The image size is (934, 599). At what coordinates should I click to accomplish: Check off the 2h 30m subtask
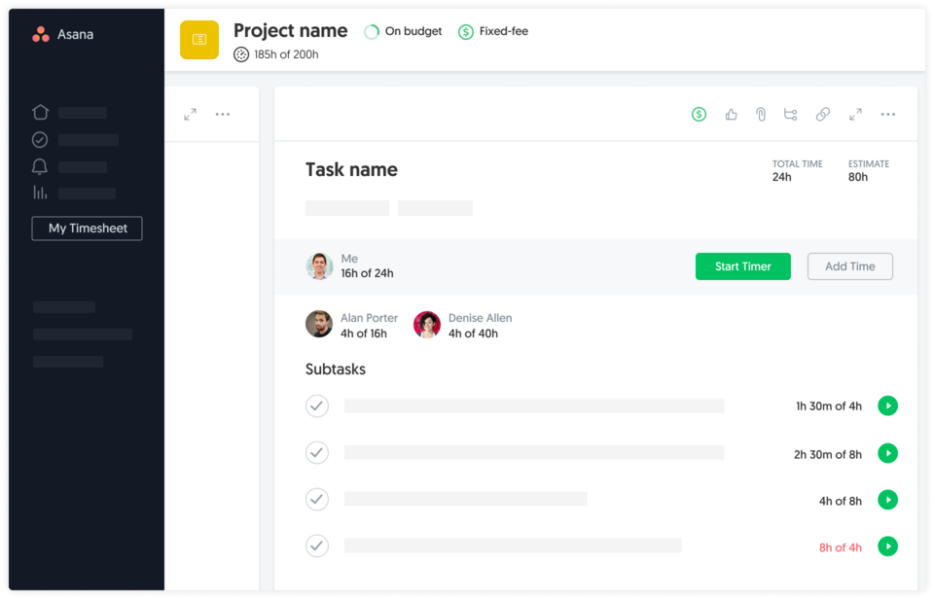(316, 452)
